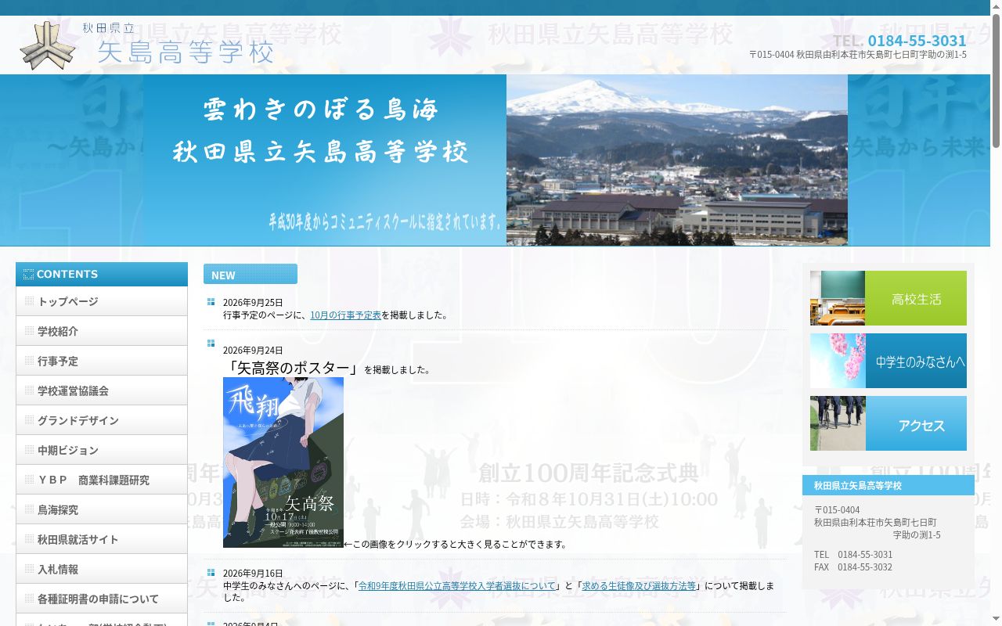The image size is (1002, 626).
Task: Click the date text 2026年9月25日
Action: click(253, 303)
